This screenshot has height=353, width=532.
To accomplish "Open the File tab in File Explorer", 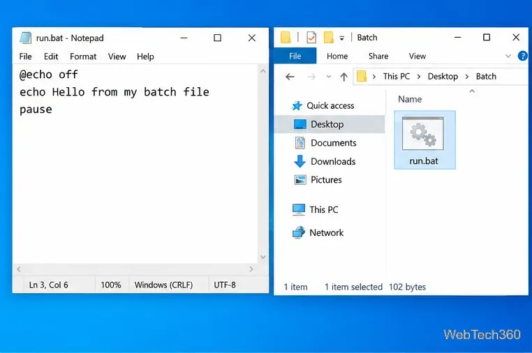I will (x=295, y=56).
